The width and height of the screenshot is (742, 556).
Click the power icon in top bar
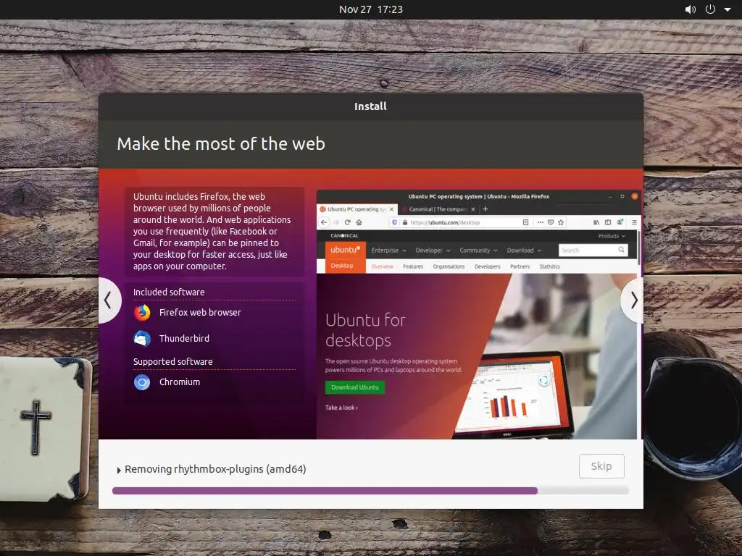(710, 9)
